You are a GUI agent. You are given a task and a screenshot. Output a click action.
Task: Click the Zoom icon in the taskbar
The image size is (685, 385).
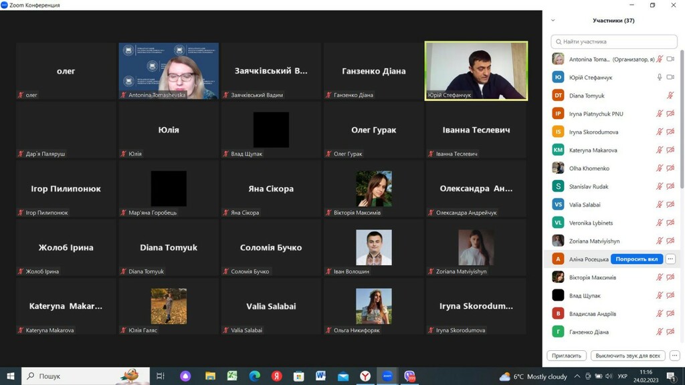387,376
